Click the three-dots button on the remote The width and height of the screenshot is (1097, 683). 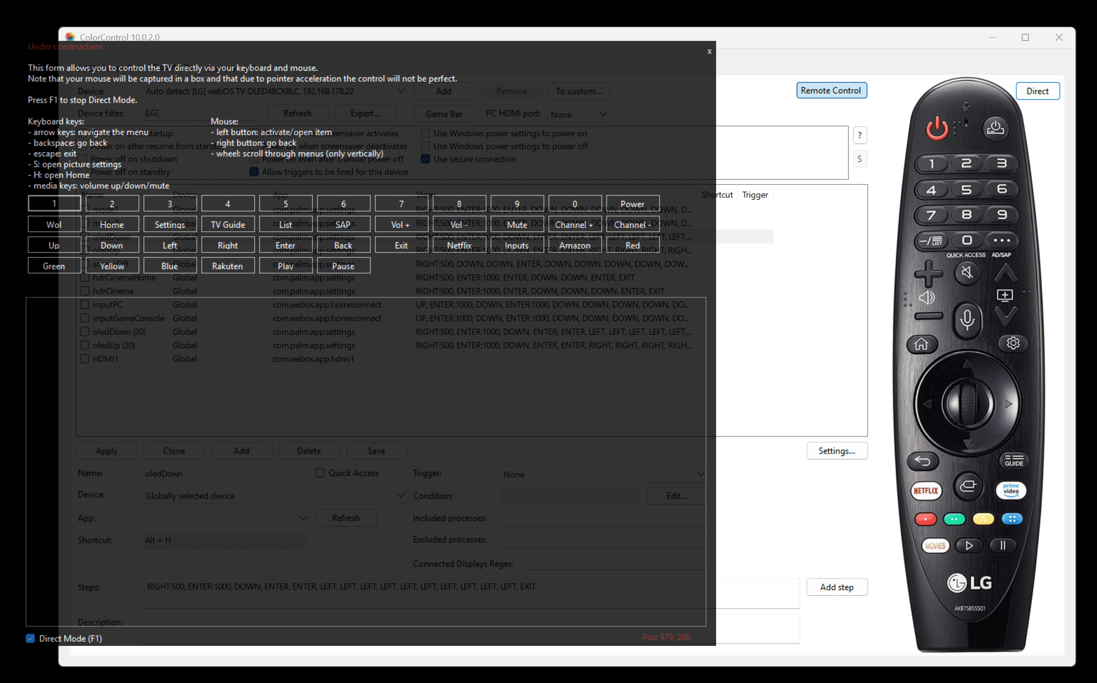pos(1001,240)
